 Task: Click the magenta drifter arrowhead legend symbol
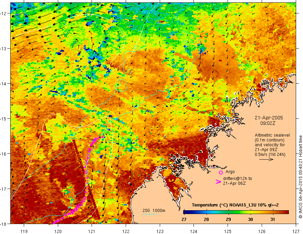(x=218, y=182)
